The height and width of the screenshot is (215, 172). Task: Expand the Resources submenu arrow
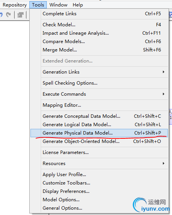pyautogui.click(x=164, y=163)
